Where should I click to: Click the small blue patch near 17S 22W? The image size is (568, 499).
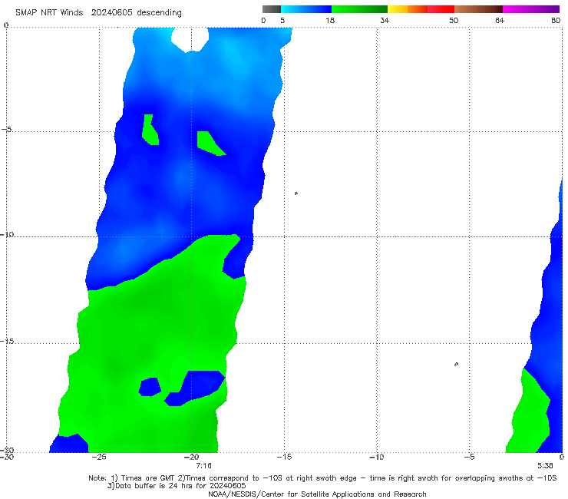(x=150, y=387)
